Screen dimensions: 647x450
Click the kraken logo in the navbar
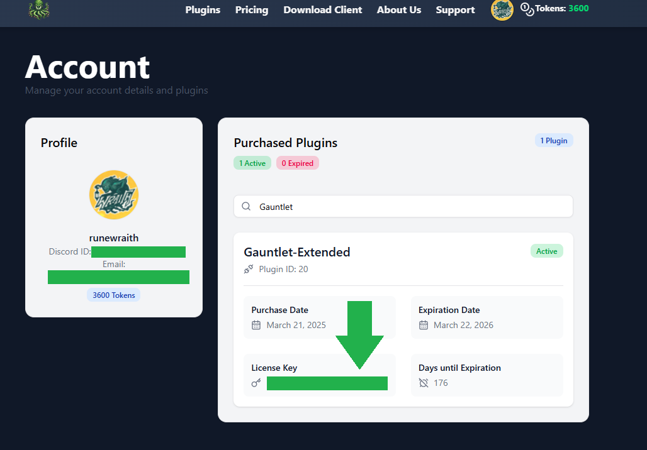click(x=38, y=11)
